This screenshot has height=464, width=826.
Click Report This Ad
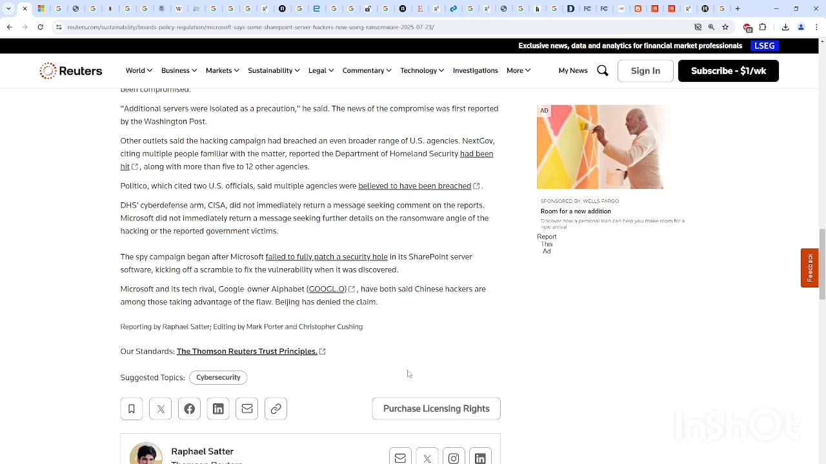pos(547,244)
